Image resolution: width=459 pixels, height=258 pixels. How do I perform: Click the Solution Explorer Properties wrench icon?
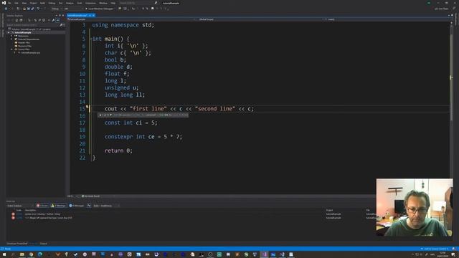53,20
